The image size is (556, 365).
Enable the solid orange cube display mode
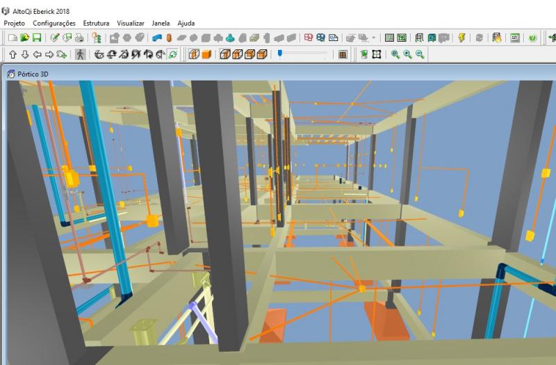(206, 55)
